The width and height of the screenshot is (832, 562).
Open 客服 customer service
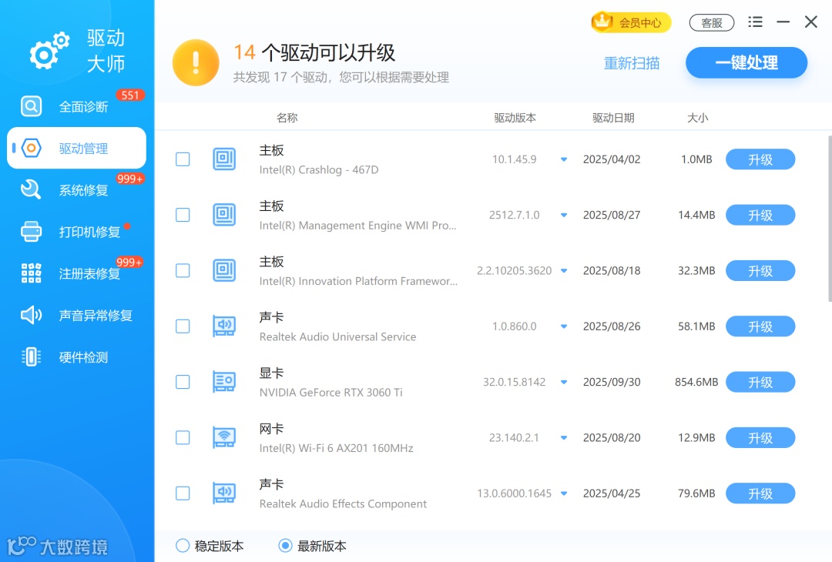point(712,23)
